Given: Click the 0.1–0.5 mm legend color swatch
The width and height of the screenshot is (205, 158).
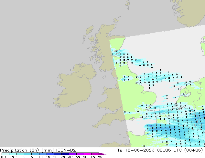Looking at the screenshot, I should click(5, 154).
